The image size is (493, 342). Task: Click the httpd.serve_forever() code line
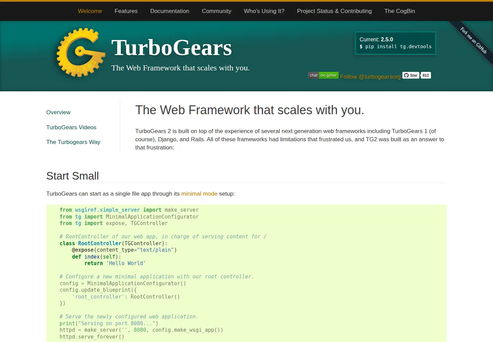(92, 337)
